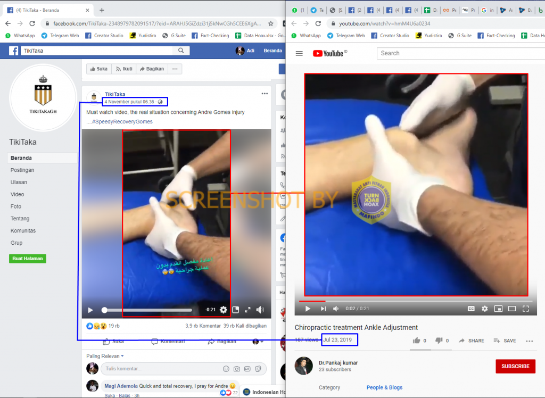The width and height of the screenshot is (545, 398).
Task: Go to Beranda in Facebook top bar
Action: pyautogui.click(x=272, y=51)
